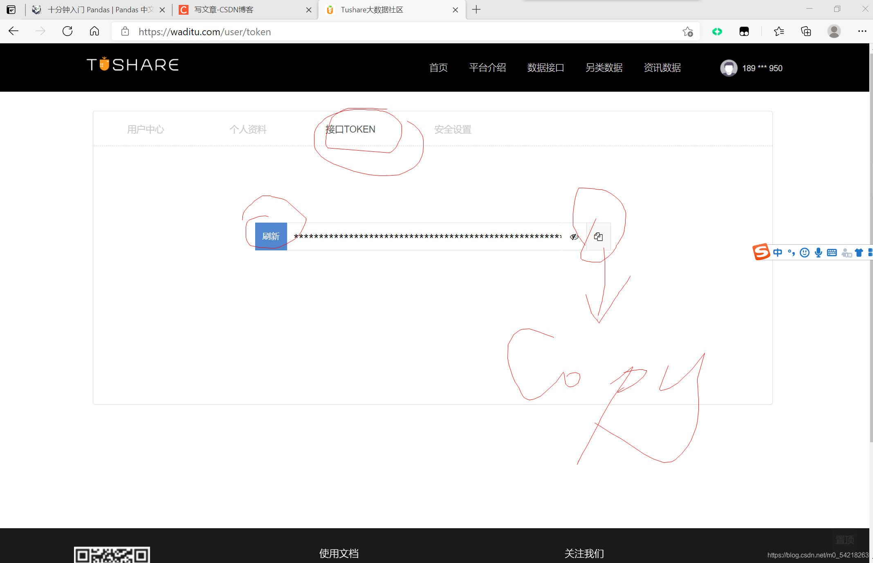Click the address bar URL

[x=204, y=32]
